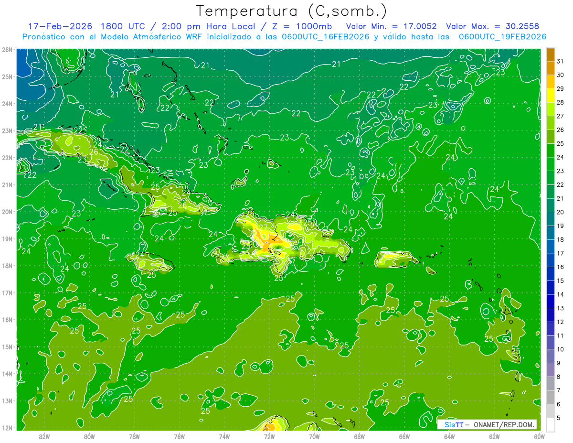The image size is (573, 443).
Task: Click the 'Valor Min. = 17.0052' readout
Action: (x=392, y=26)
